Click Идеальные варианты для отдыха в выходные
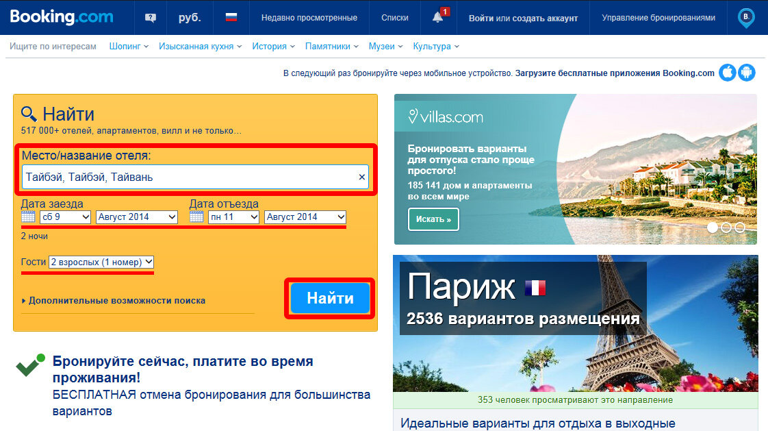This screenshot has height=431, width=768. click(538, 423)
